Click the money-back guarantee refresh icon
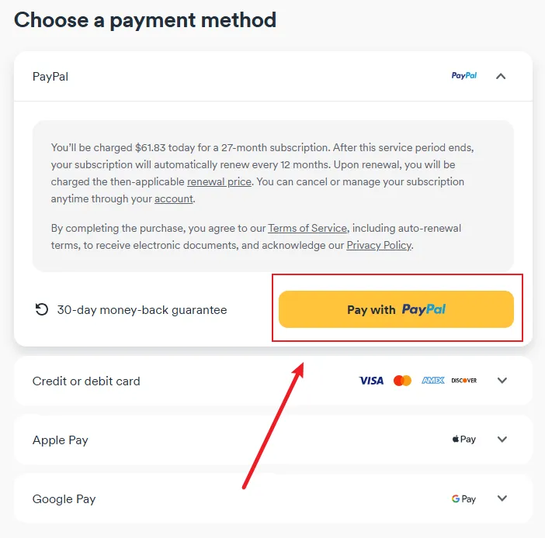 pos(41,309)
